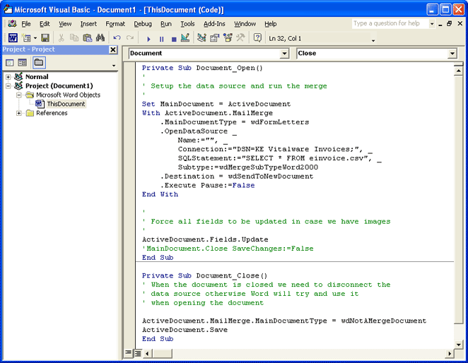
Task: Click the View Microsoft Word toolbar icon
Action: coord(13,38)
